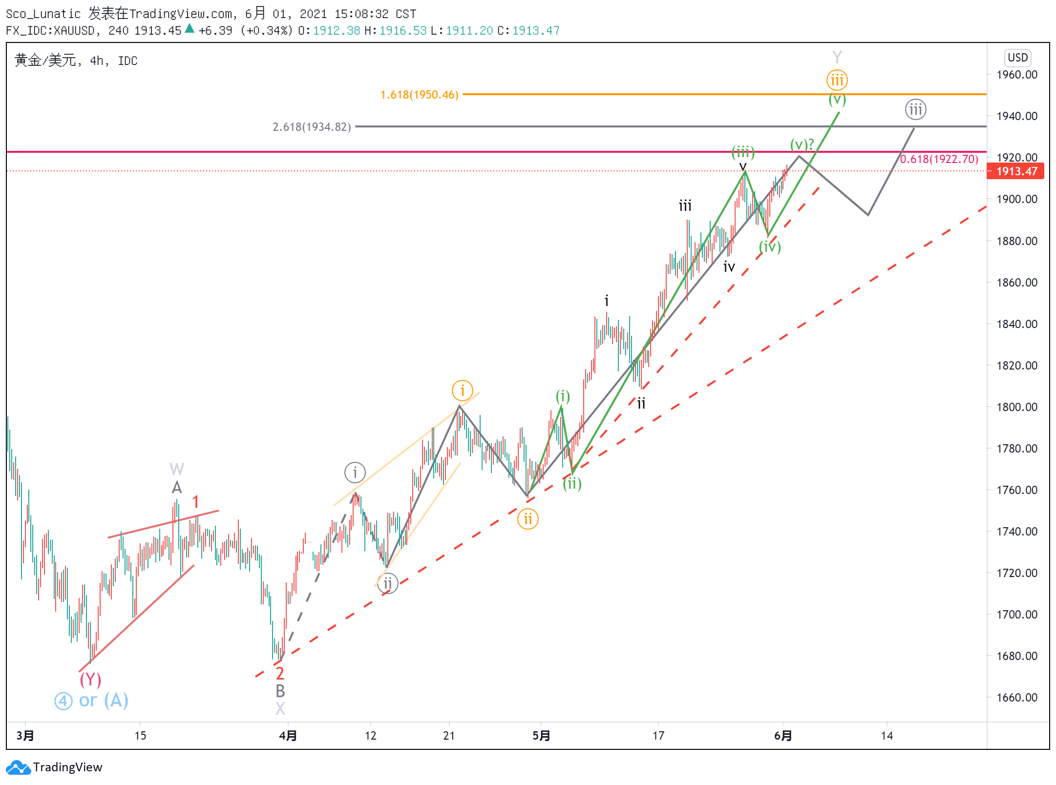The height and width of the screenshot is (785, 1056).
Task: Click the 1960.00 price axis label
Action: pos(1017,75)
